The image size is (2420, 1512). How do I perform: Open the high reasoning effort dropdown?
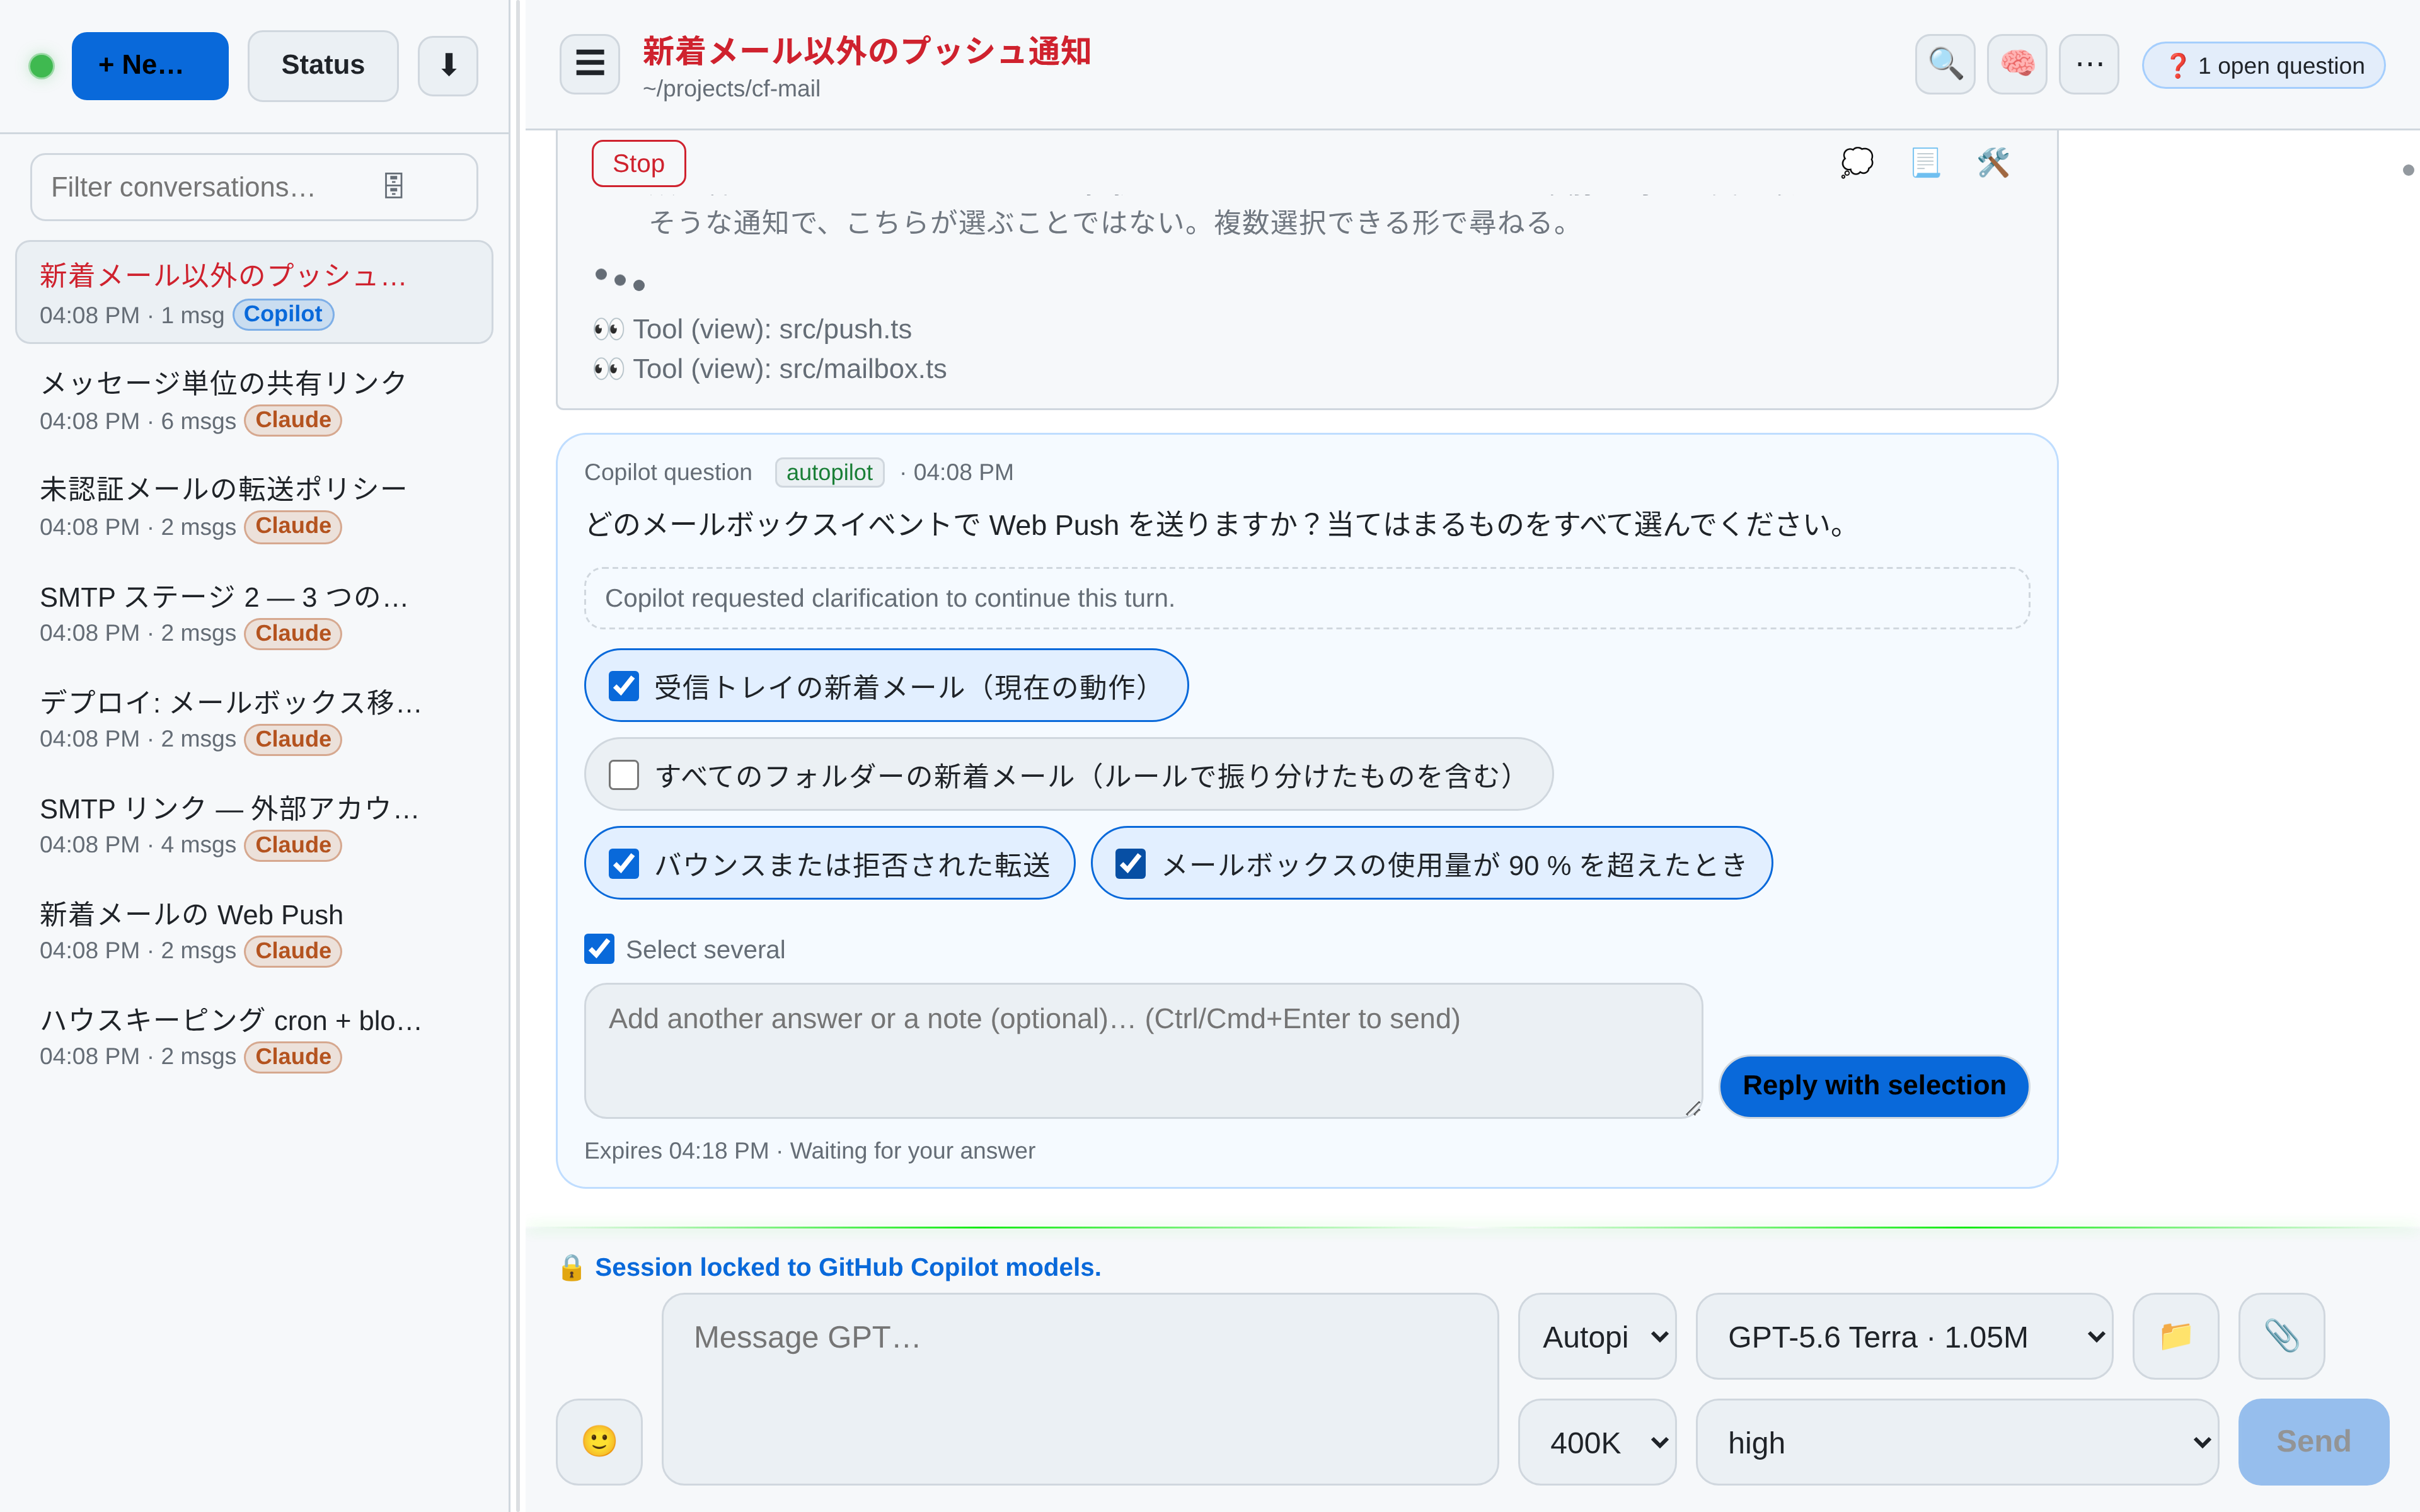(1957, 1442)
